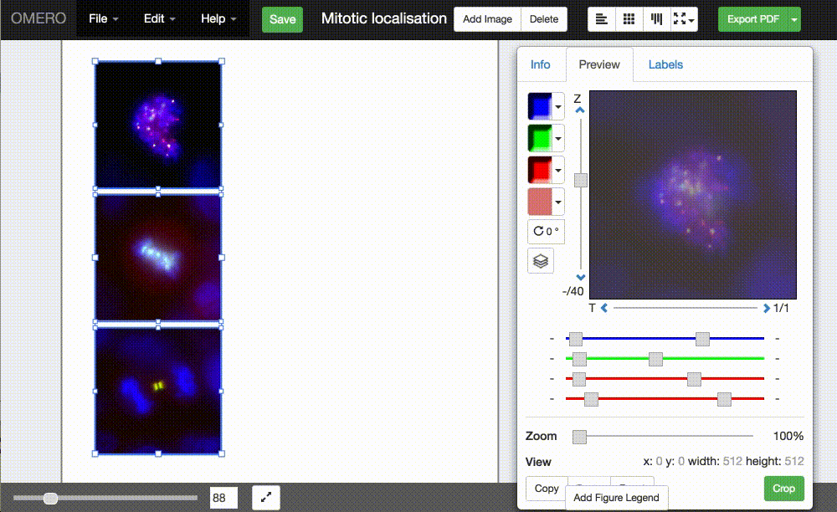Toggle the green channel button
837x512 pixels.
pos(540,138)
